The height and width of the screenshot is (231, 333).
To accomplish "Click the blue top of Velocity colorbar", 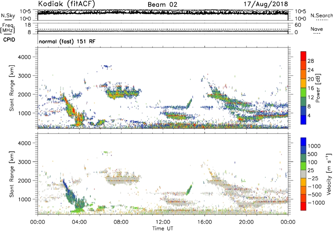I will click(303, 142).
